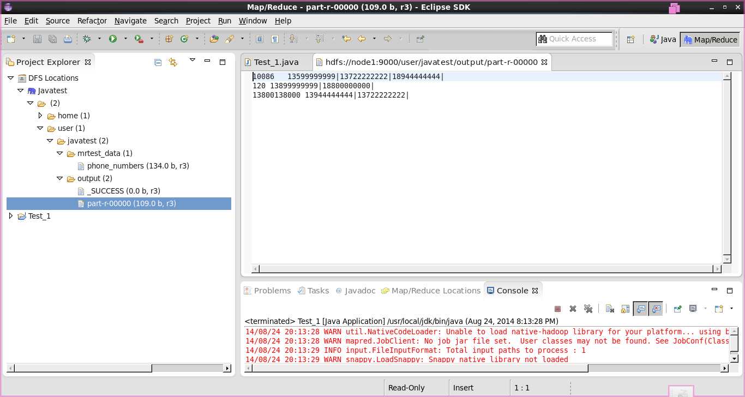Screen dimensions: 745x397
Task: Open the Project Explorer View Menu triangle
Action: (x=192, y=60)
